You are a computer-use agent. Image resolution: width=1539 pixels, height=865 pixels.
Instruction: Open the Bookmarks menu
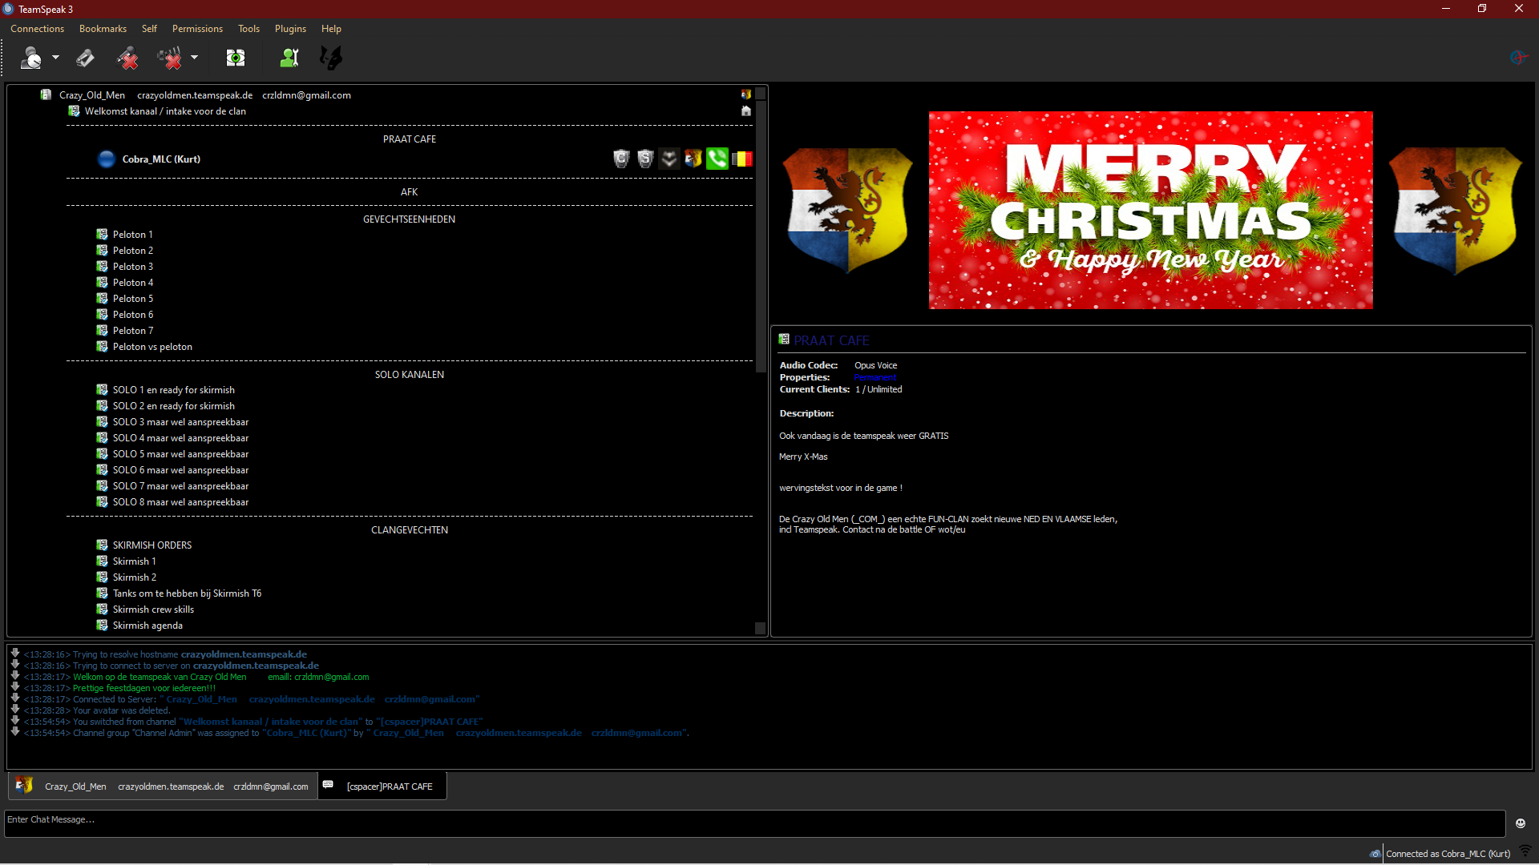coord(103,29)
